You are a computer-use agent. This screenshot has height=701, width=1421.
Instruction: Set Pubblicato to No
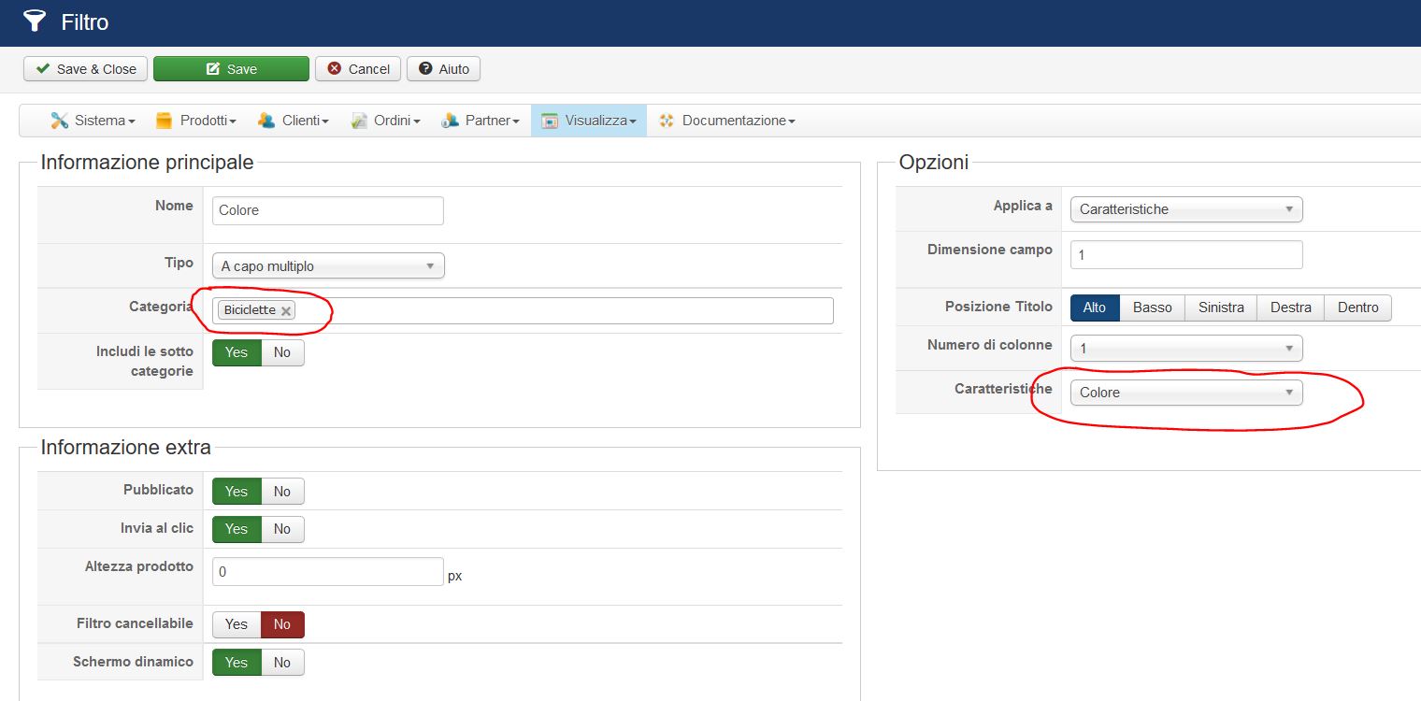click(282, 492)
